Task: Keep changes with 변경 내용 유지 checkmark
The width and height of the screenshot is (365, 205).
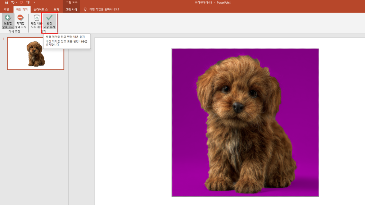Action: tap(49, 22)
